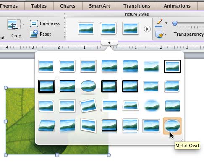Choose the simple white frame style in the gallery's first row
The width and height of the screenshot is (204, 162).
click(46, 66)
